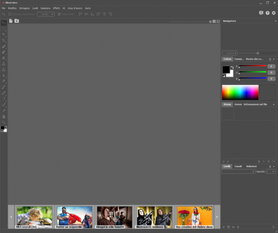Screen dimensions: 278x233
Task: Click the white background swatch in Colore panel
Action: pos(231,74)
